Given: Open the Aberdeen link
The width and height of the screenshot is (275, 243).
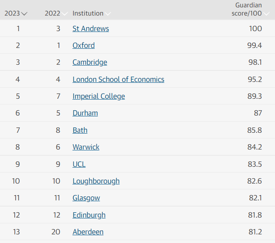Looking at the screenshot, I should (88, 232).
